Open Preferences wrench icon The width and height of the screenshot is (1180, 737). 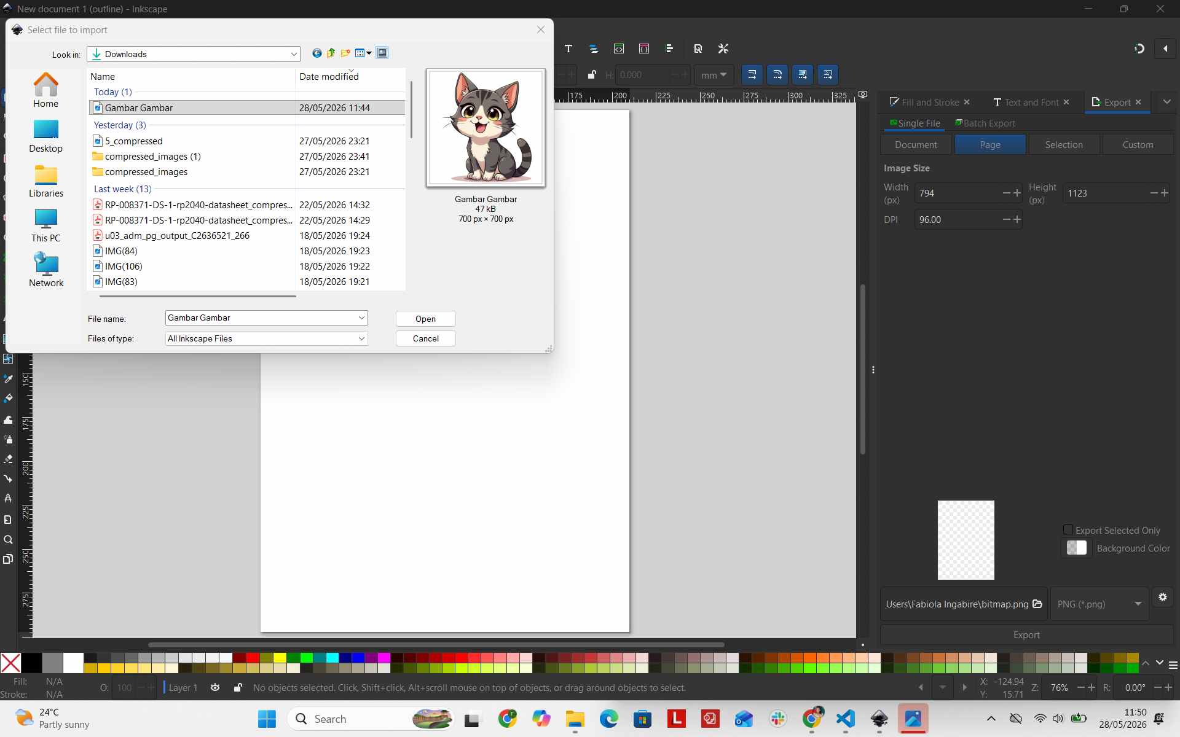[x=723, y=49]
